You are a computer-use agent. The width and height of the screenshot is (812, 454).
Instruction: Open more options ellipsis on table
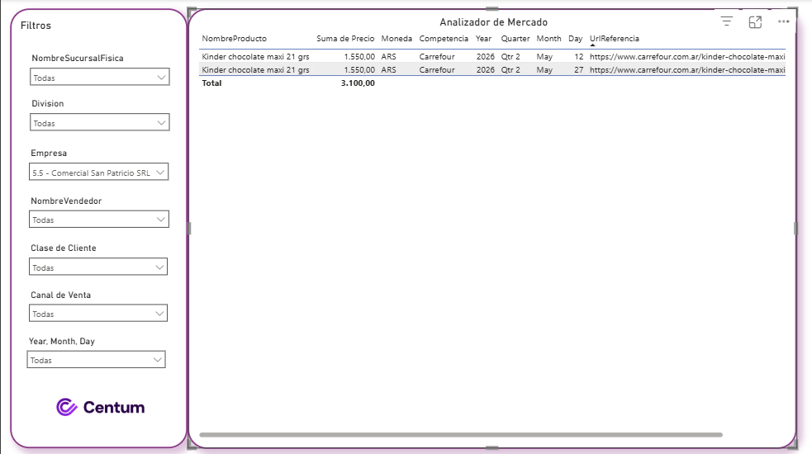pyautogui.click(x=784, y=21)
